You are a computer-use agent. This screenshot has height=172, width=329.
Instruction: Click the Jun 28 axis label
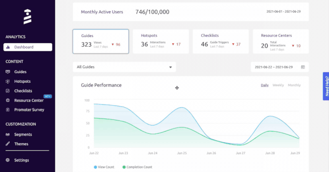(x=270, y=153)
